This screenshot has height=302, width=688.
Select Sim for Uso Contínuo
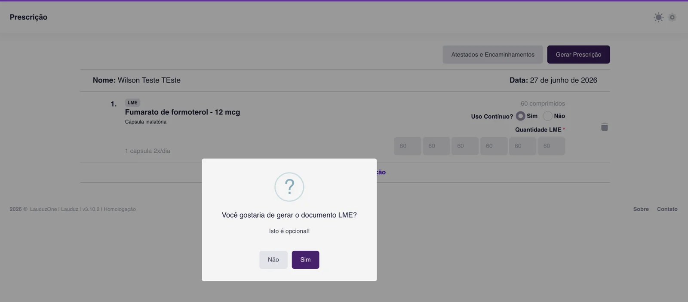pyautogui.click(x=520, y=116)
